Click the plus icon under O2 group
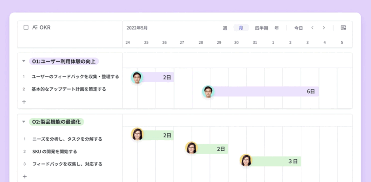Image resolution: width=371 pixels, height=182 pixels. 24,177
